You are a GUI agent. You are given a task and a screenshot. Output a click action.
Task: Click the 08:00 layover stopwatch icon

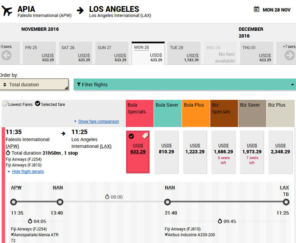107,197
